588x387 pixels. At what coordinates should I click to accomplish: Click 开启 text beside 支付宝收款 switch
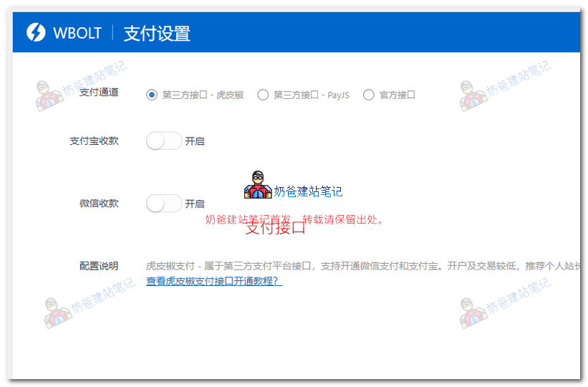[x=195, y=141]
